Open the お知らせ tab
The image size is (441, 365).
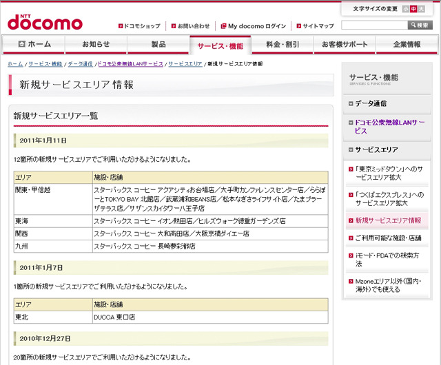coord(96,44)
